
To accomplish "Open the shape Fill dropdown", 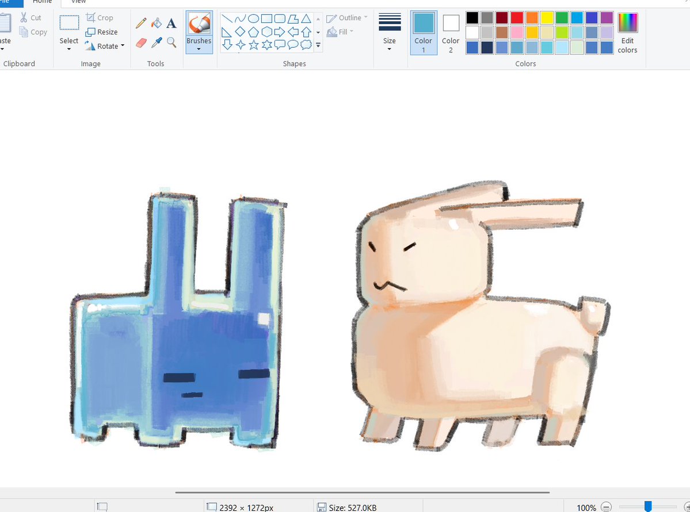I will tap(340, 32).
